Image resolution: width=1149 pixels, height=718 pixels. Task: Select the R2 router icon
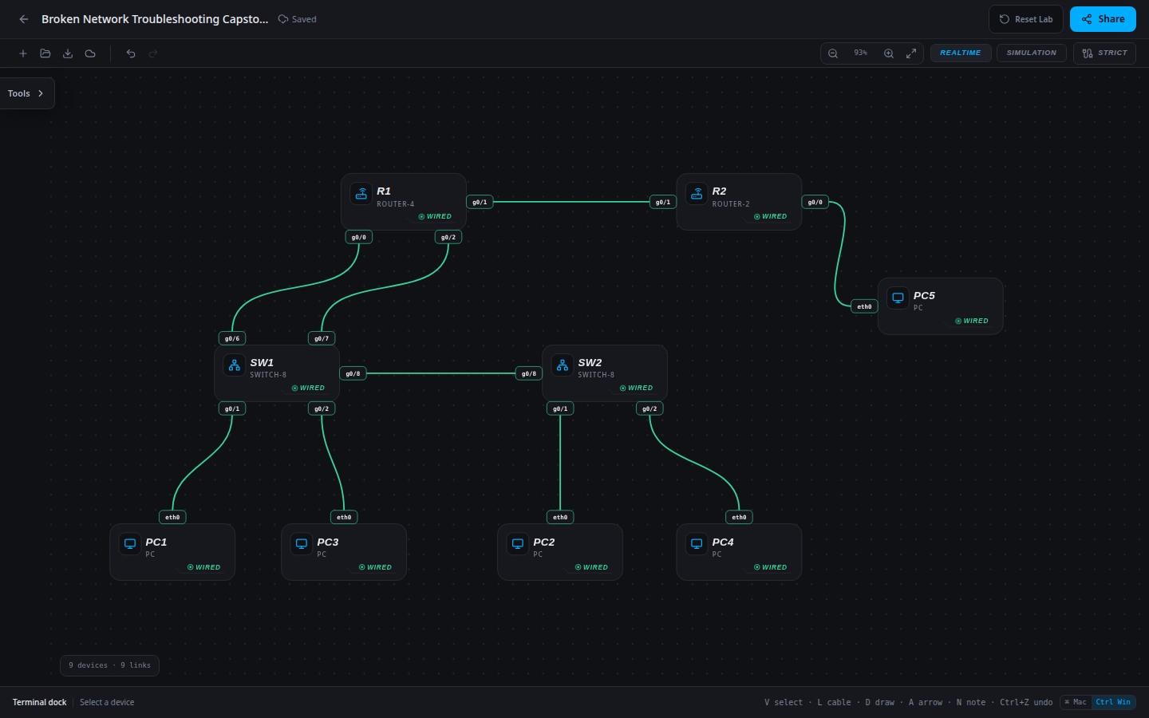pyautogui.click(x=697, y=194)
